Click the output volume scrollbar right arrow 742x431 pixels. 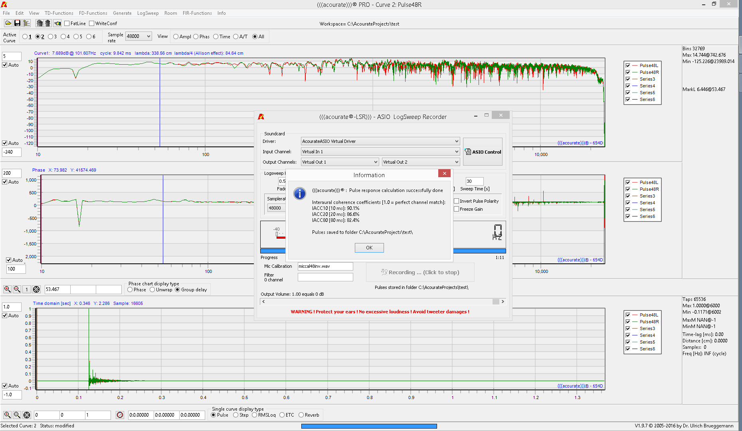coord(503,302)
